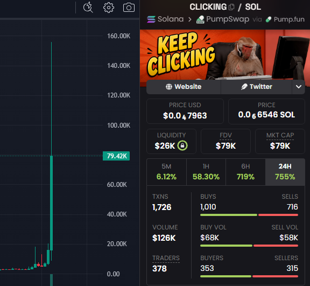Screen dimensions: 310x286
Task: Click the MKT CAP $79K box
Action: [x=280, y=141]
